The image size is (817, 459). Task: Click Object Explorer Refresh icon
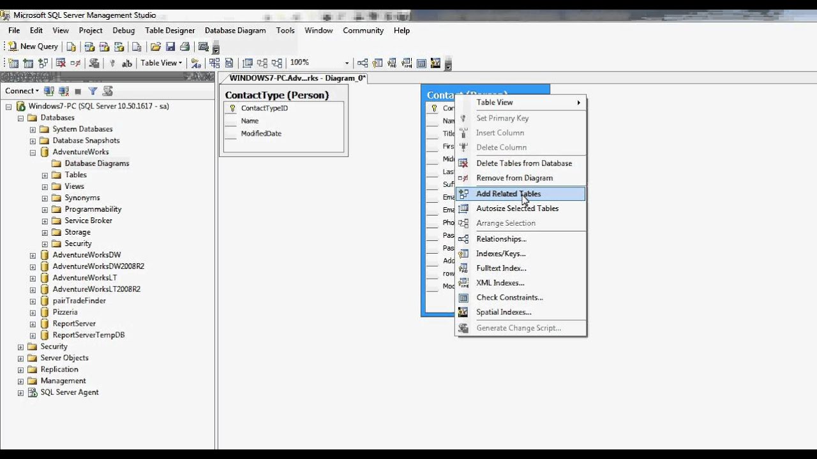[107, 91]
